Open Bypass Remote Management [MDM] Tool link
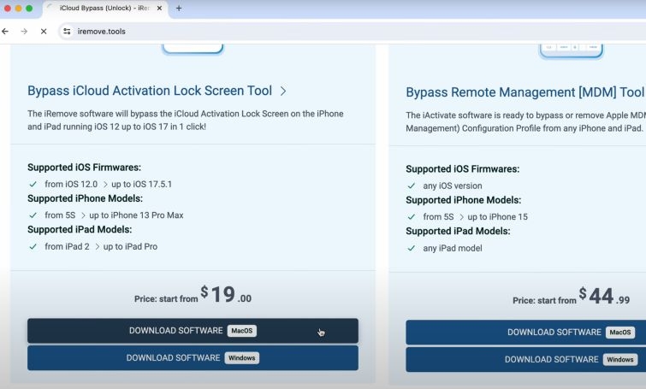 525,92
